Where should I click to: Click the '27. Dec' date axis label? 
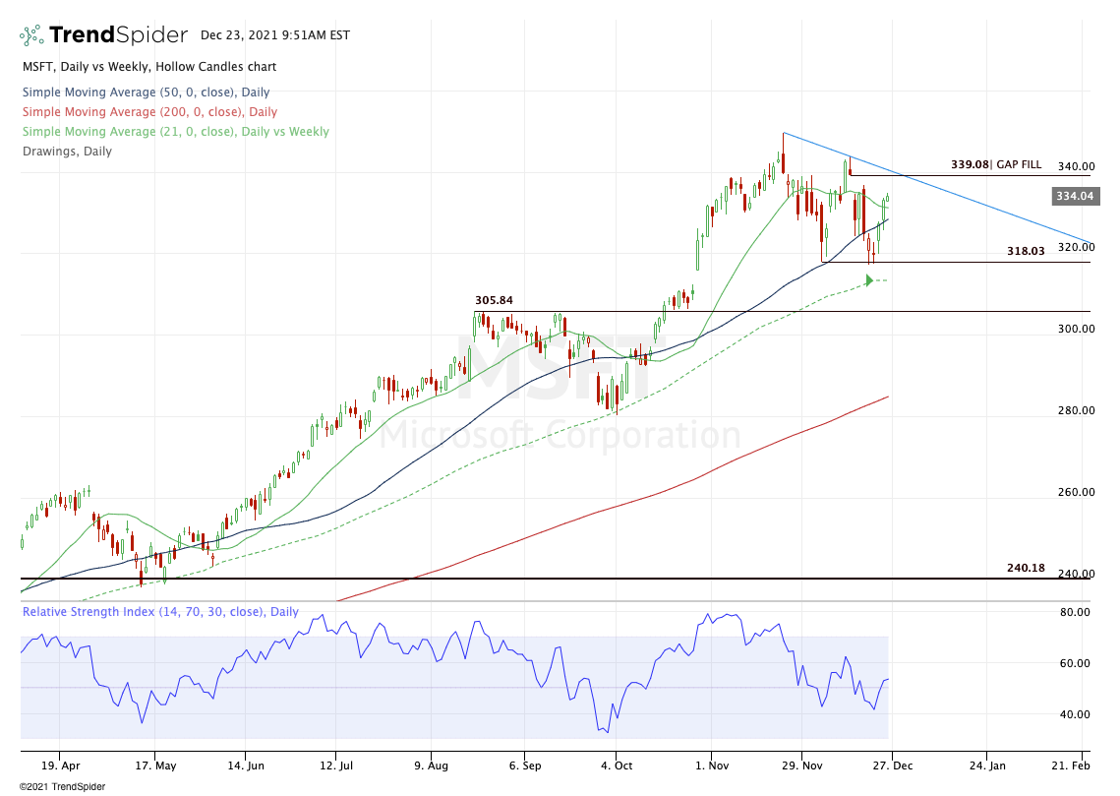(x=892, y=765)
